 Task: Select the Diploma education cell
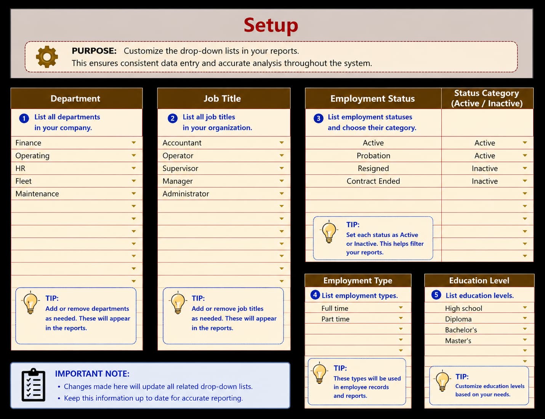(x=479, y=318)
